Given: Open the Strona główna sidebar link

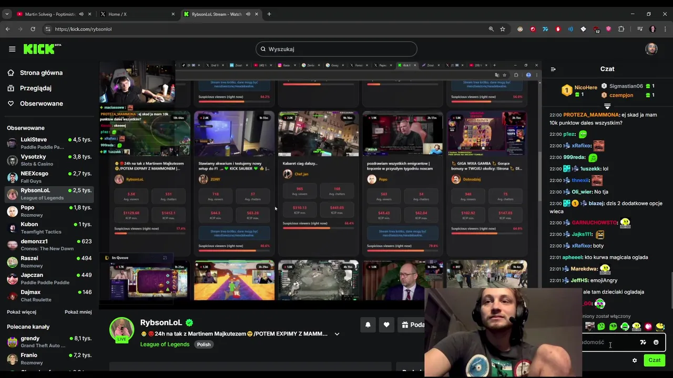Looking at the screenshot, I should coord(41,73).
